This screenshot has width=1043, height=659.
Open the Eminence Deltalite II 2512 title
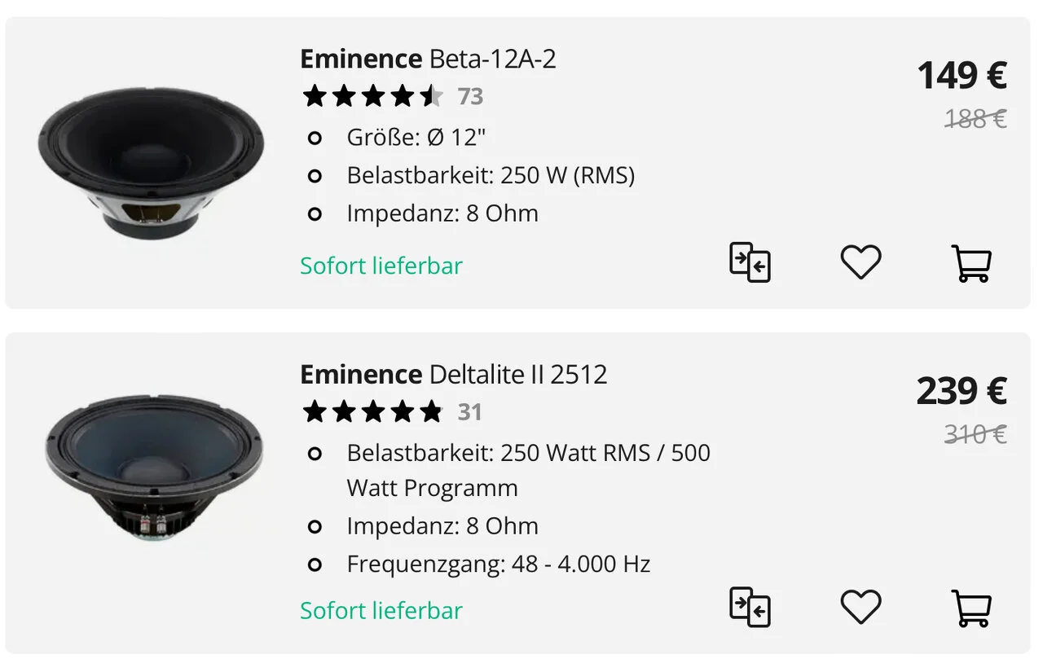(x=453, y=375)
